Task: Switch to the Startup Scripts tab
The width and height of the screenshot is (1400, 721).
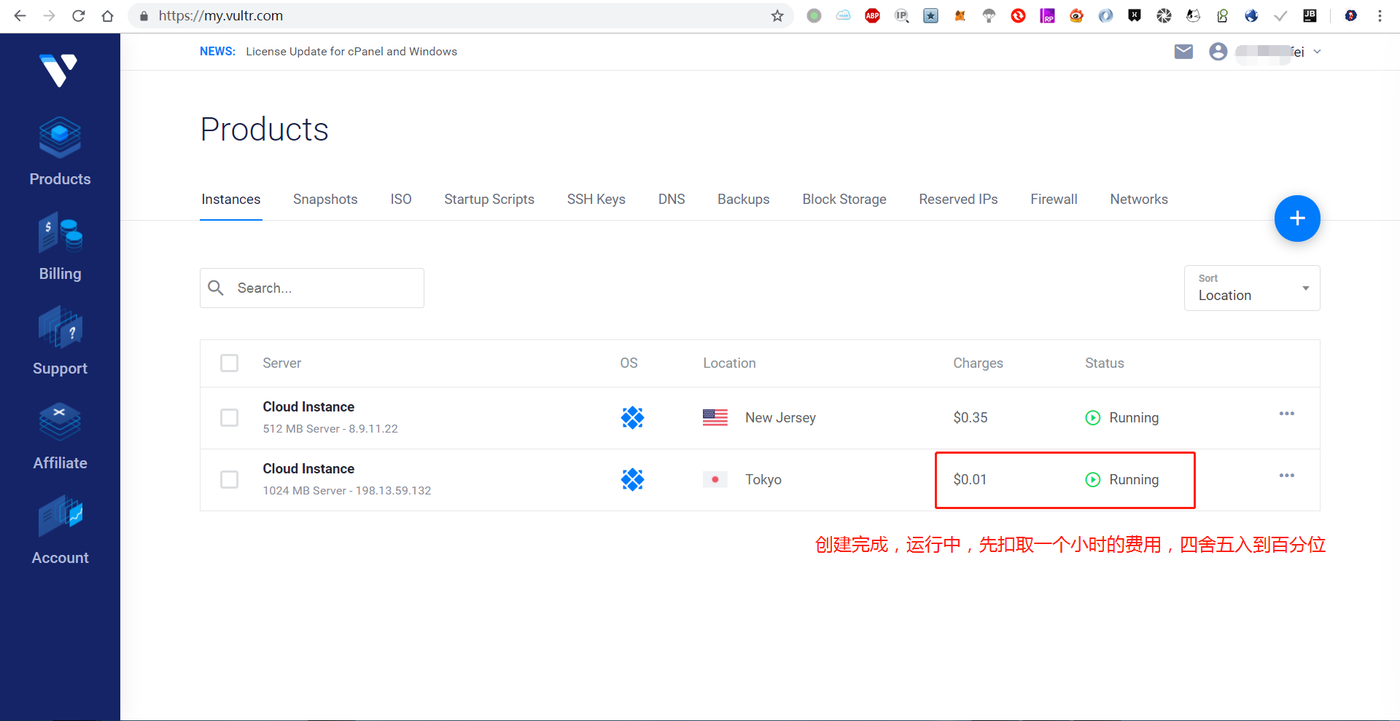Action: [x=489, y=200]
